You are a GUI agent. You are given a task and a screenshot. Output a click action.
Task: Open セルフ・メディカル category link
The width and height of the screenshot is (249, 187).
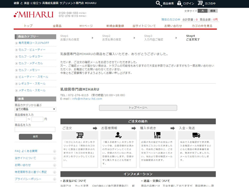[x=31, y=63]
